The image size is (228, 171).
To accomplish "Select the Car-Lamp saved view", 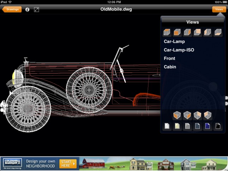I will [174, 41].
